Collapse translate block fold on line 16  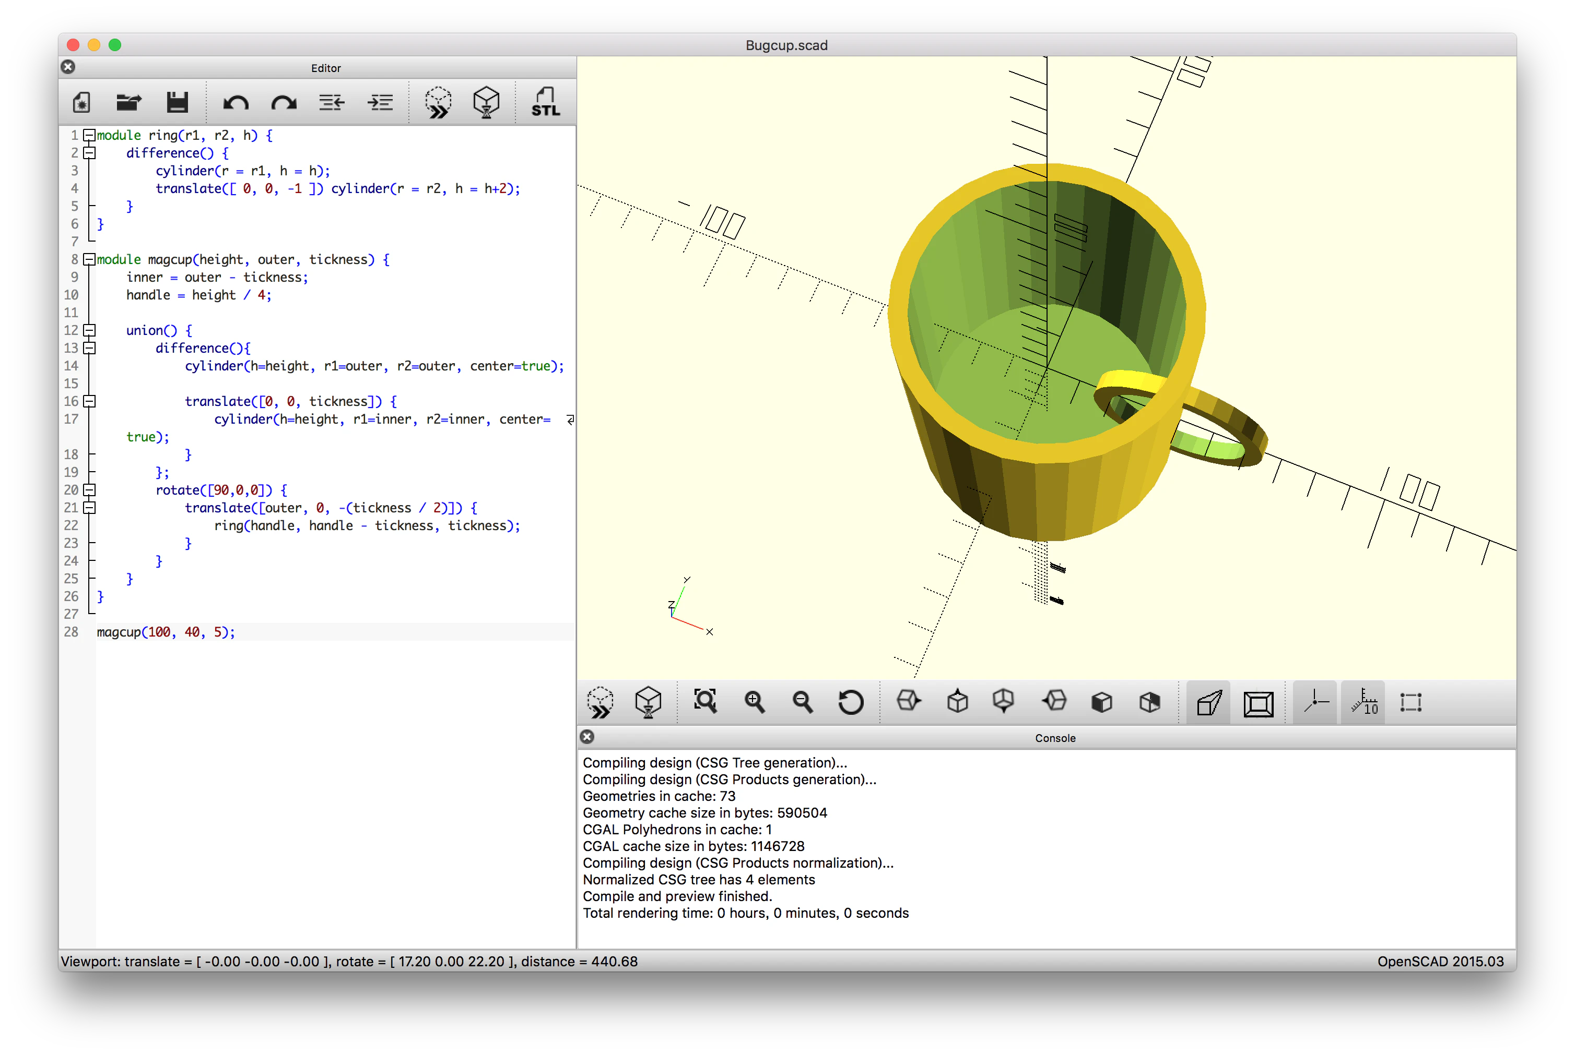[89, 401]
